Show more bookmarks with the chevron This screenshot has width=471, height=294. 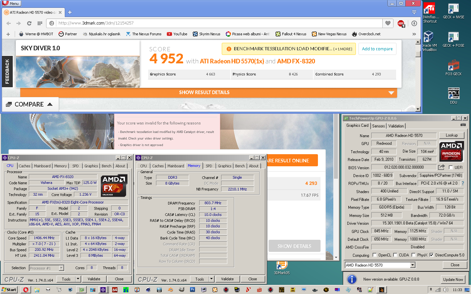[414, 34]
